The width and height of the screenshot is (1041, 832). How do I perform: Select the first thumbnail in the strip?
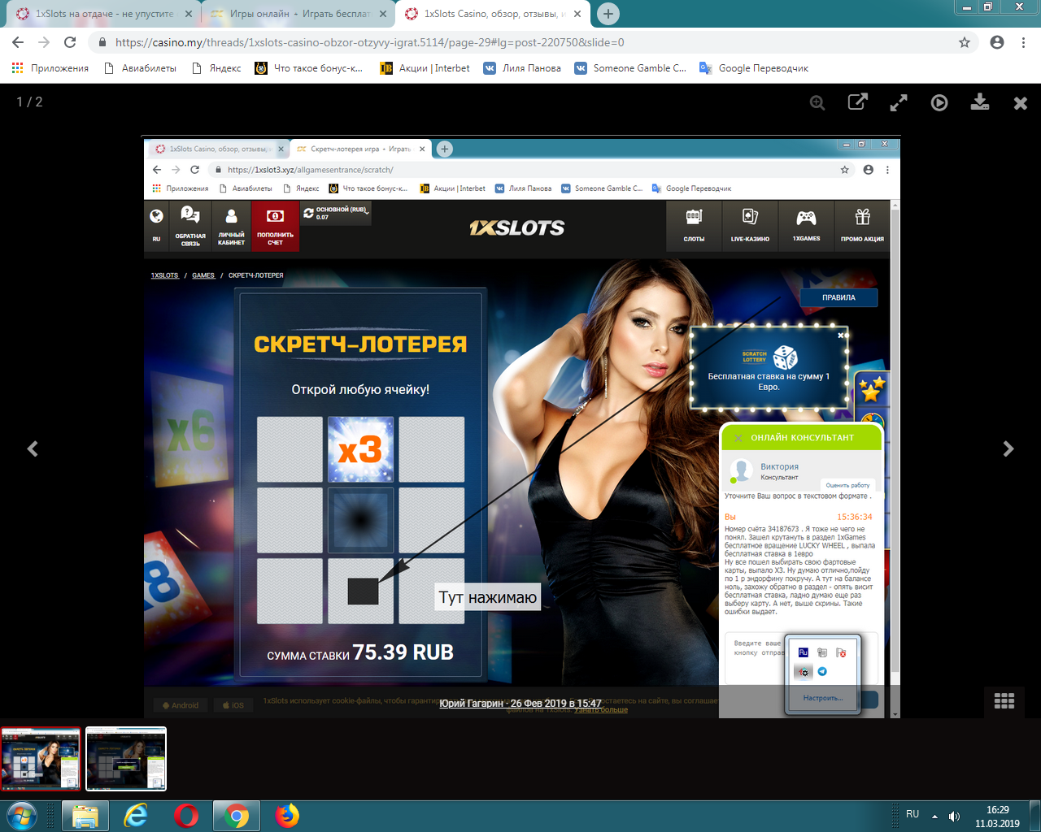[x=41, y=758]
